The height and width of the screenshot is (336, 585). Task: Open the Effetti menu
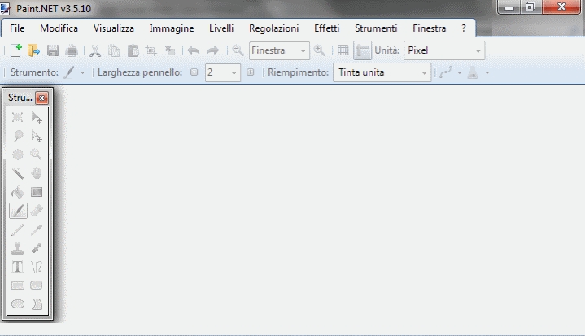pos(327,28)
